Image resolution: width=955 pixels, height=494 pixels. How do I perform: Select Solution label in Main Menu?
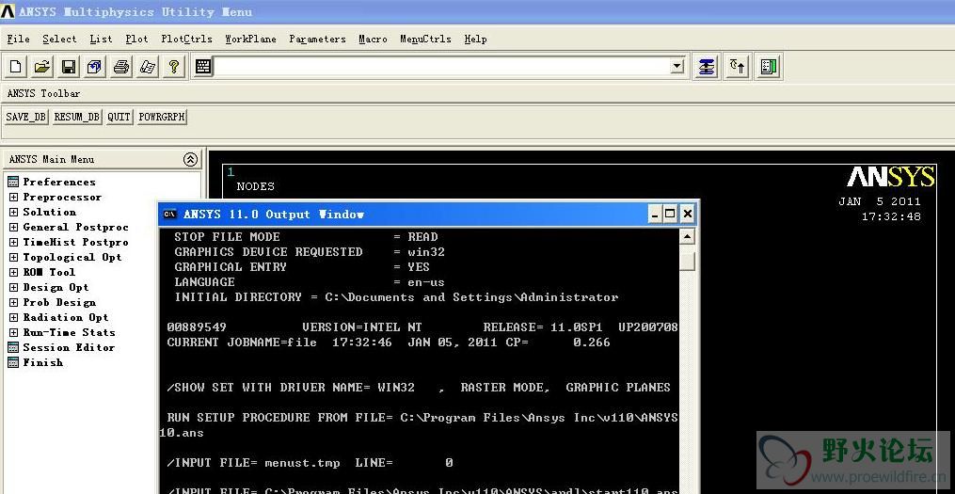pos(49,212)
